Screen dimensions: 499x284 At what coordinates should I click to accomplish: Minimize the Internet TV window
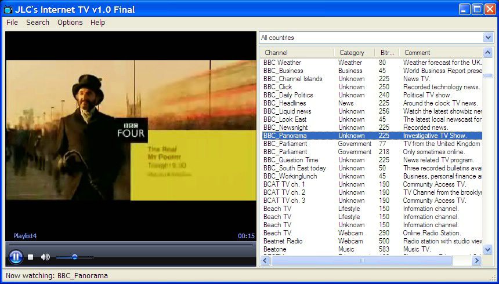click(x=465, y=9)
